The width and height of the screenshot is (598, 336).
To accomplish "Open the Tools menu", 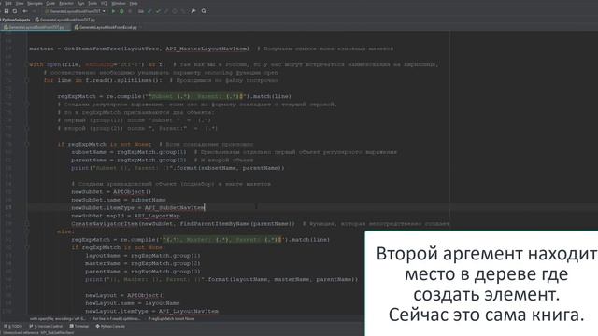I will [93, 3].
